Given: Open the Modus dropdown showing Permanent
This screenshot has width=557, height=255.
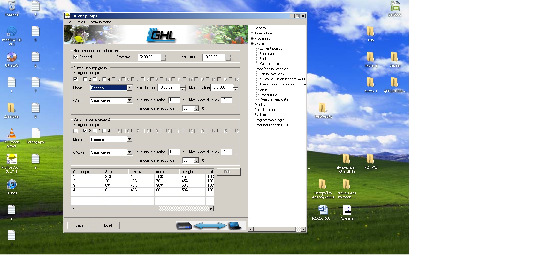Looking at the screenshot, I should click(111, 139).
